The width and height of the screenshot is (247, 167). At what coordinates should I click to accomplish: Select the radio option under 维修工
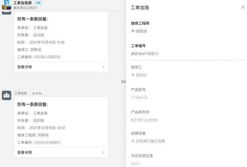click(133, 75)
